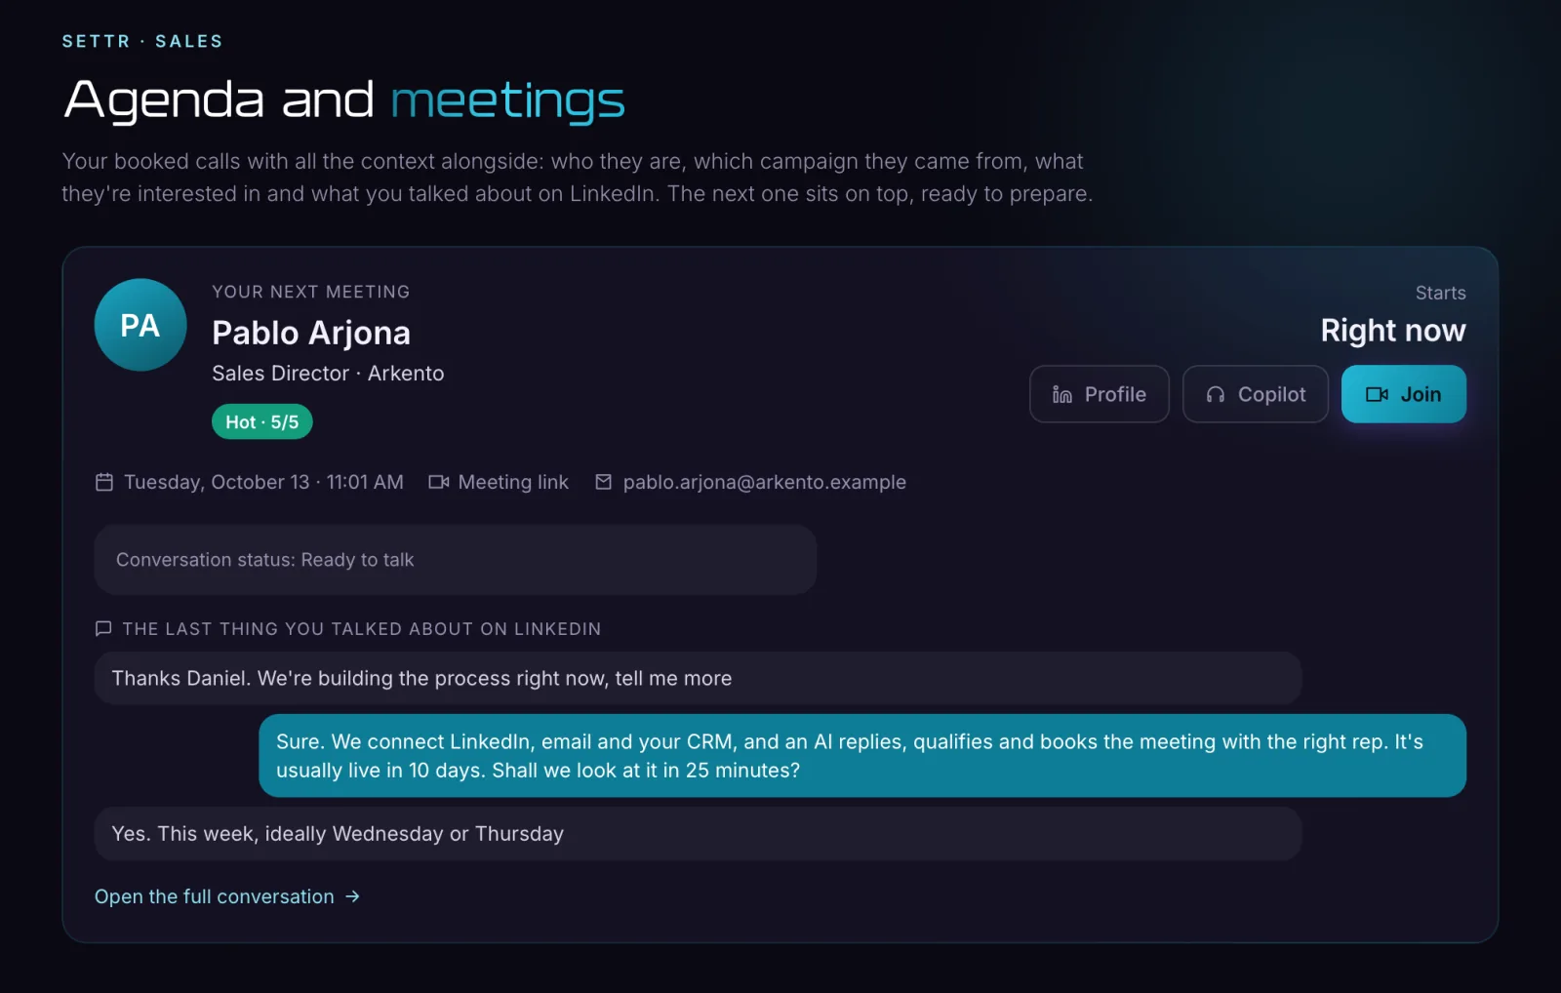Open Pablo Arjona's LinkedIn Profile button
This screenshot has height=993, width=1561.
click(1099, 394)
